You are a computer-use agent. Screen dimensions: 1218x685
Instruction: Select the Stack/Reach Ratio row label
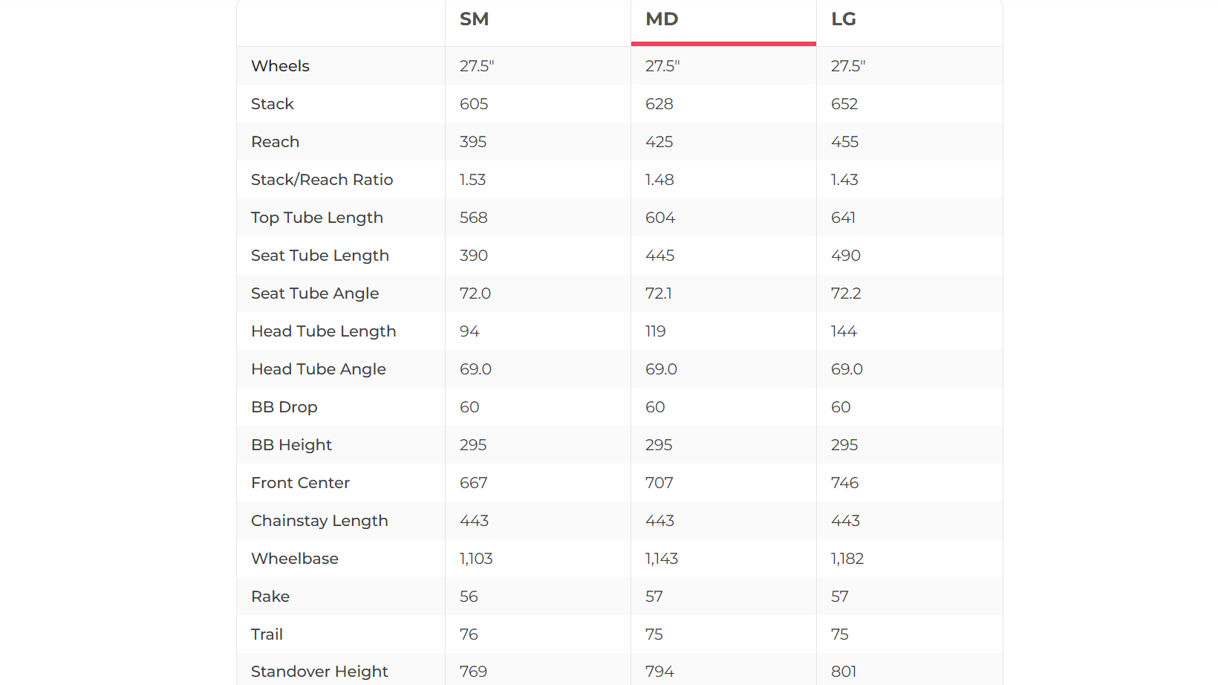coord(322,180)
